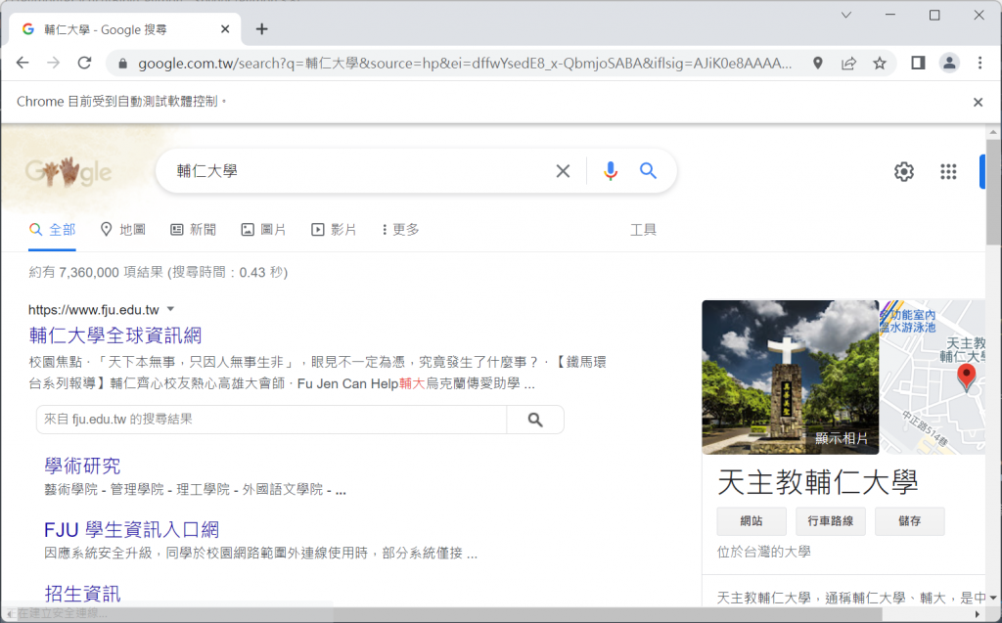Click the 網站 button in knowledge panel
This screenshot has width=1002, height=623.
pyautogui.click(x=751, y=521)
